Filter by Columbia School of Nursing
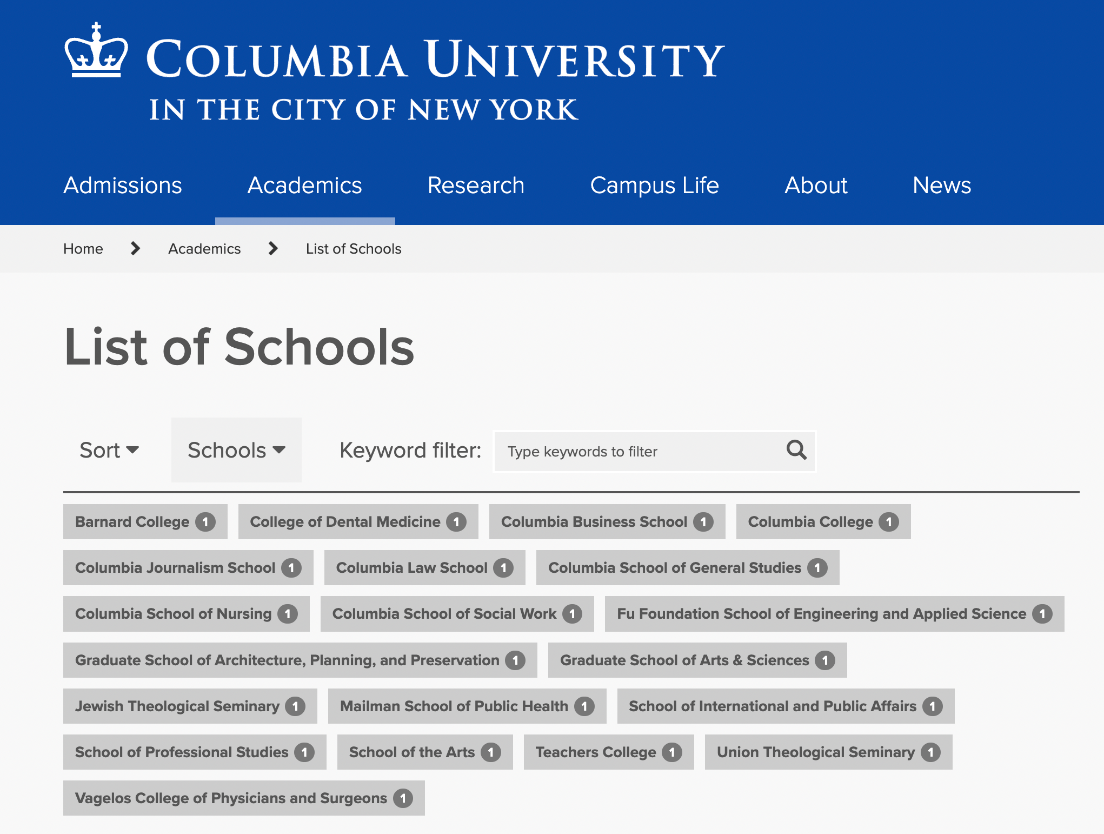This screenshot has width=1104, height=834. (187, 614)
